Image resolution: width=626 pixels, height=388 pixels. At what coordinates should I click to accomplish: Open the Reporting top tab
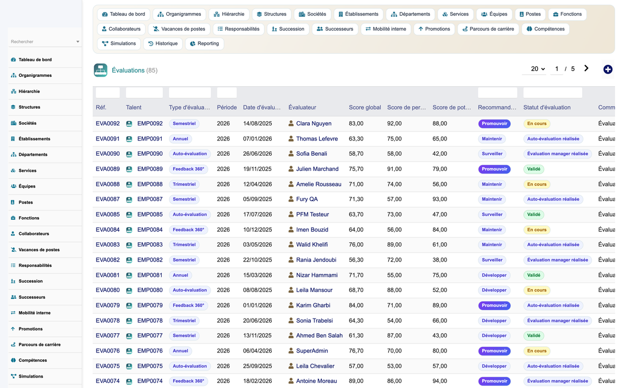(x=204, y=43)
